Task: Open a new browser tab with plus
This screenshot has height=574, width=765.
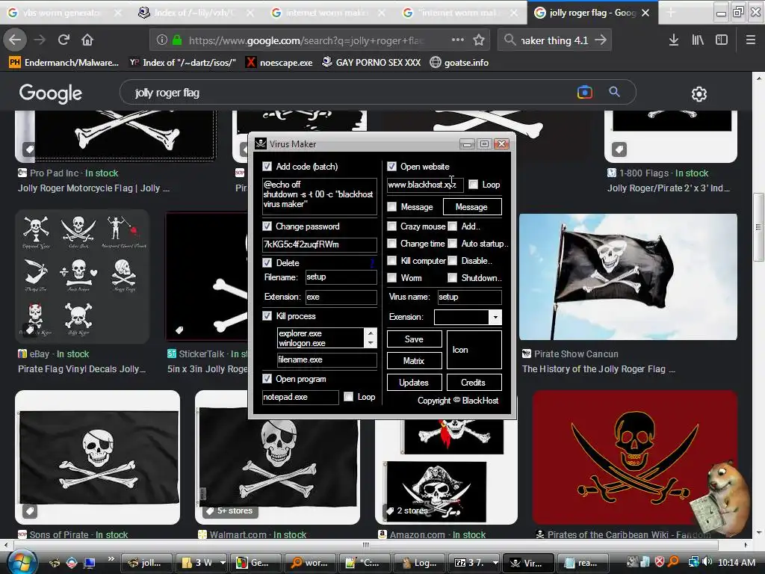Action: [x=671, y=13]
